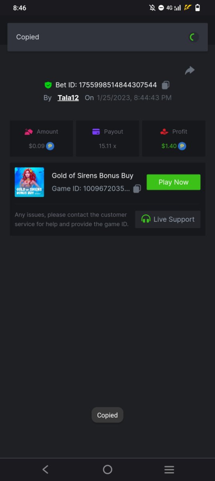The image size is (215, 481).
Task: Tap the red Profit icon
Action: [164, 131]
